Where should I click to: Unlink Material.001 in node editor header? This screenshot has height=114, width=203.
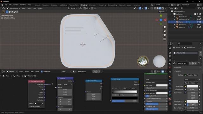click(99, 72)
